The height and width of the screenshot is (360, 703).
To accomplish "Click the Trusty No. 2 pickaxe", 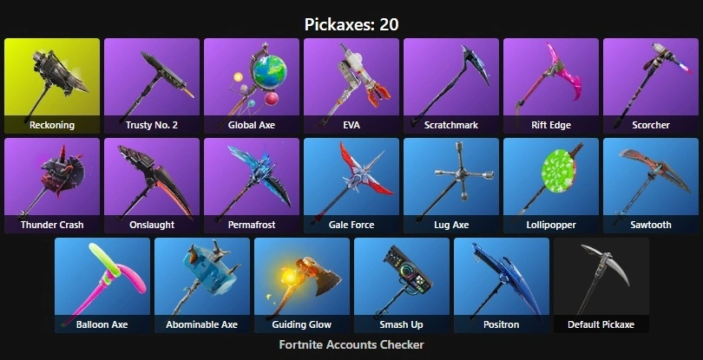I will pyautogui.click(x=152, y=86).
